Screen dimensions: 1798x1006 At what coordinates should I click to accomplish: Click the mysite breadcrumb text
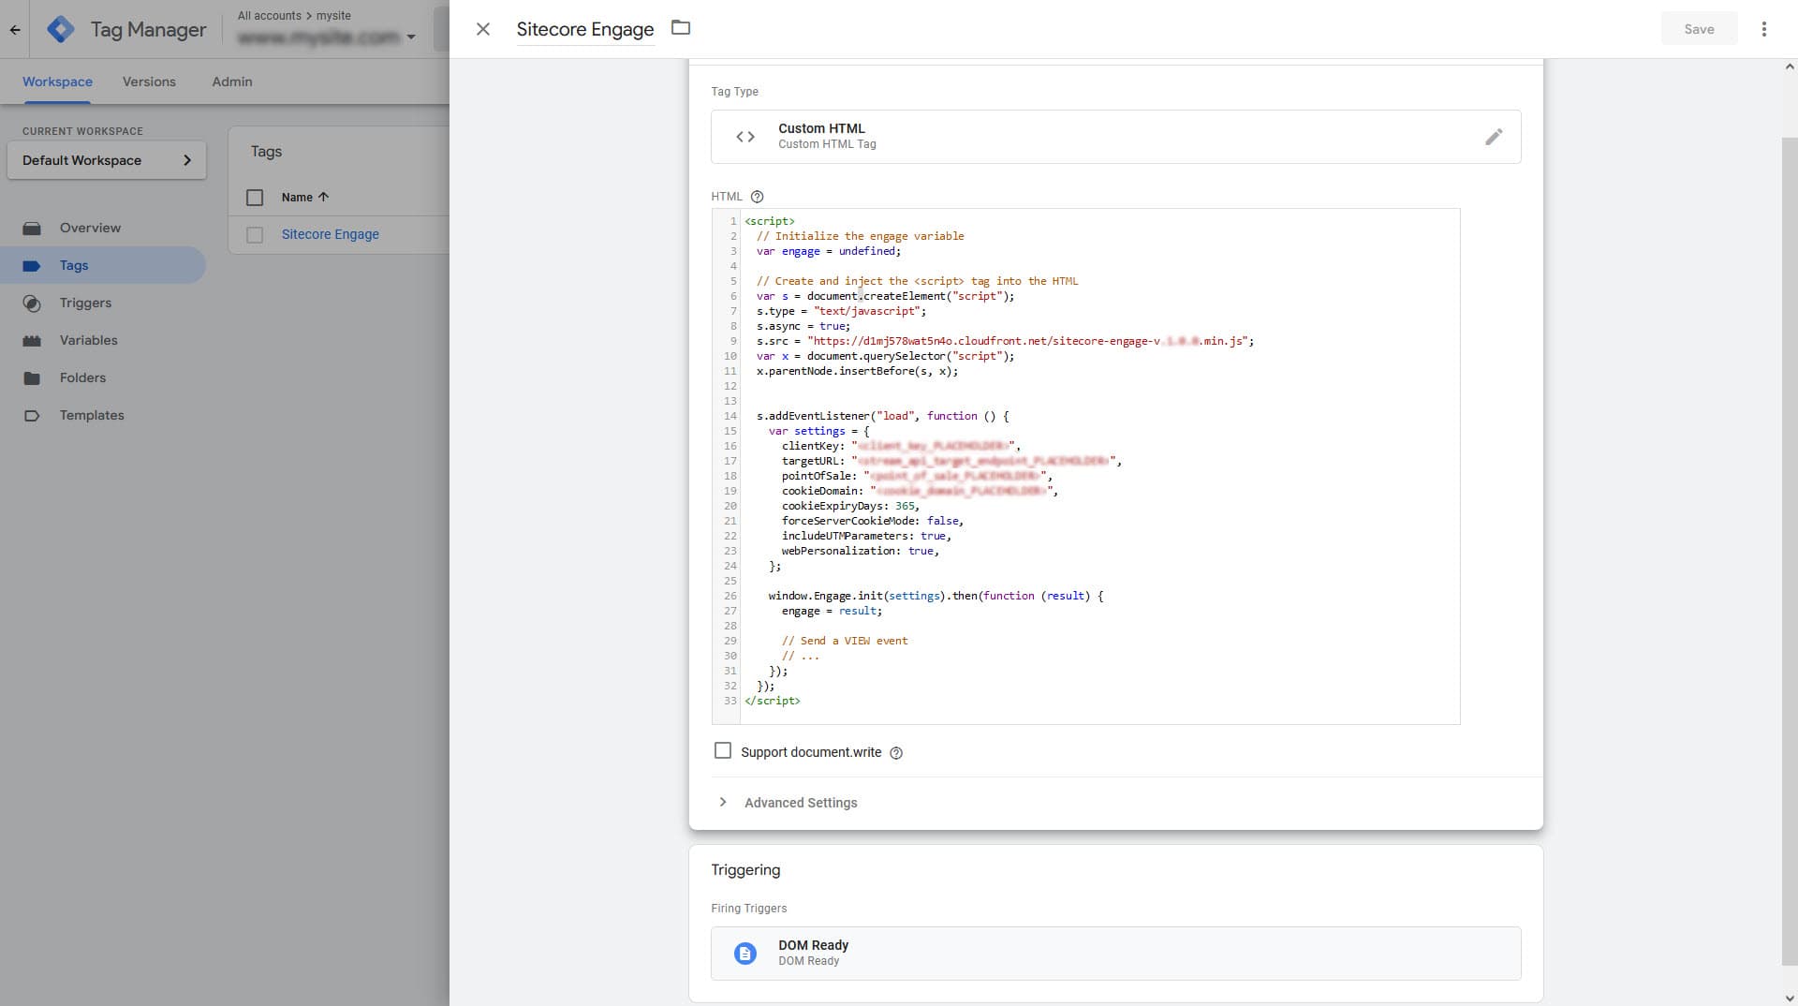333,16
